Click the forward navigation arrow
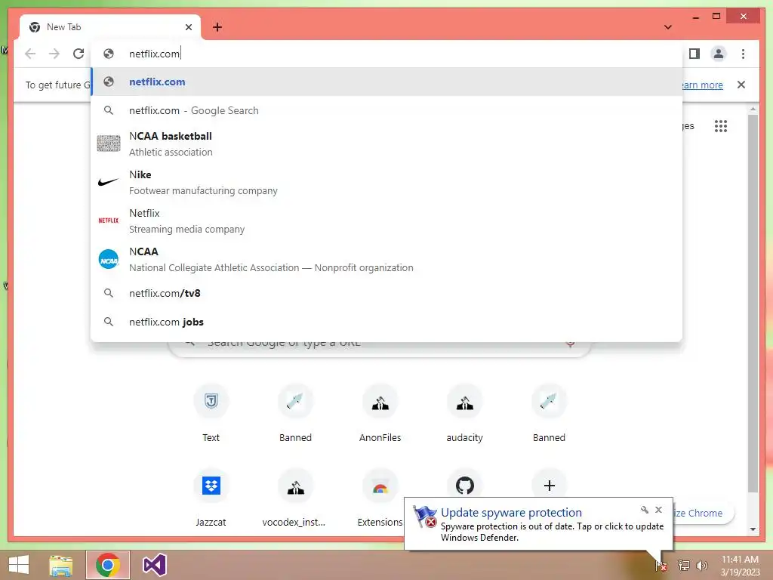Viewport: 773px width, 580px height. pyautogui.click(x=54, y=54)
